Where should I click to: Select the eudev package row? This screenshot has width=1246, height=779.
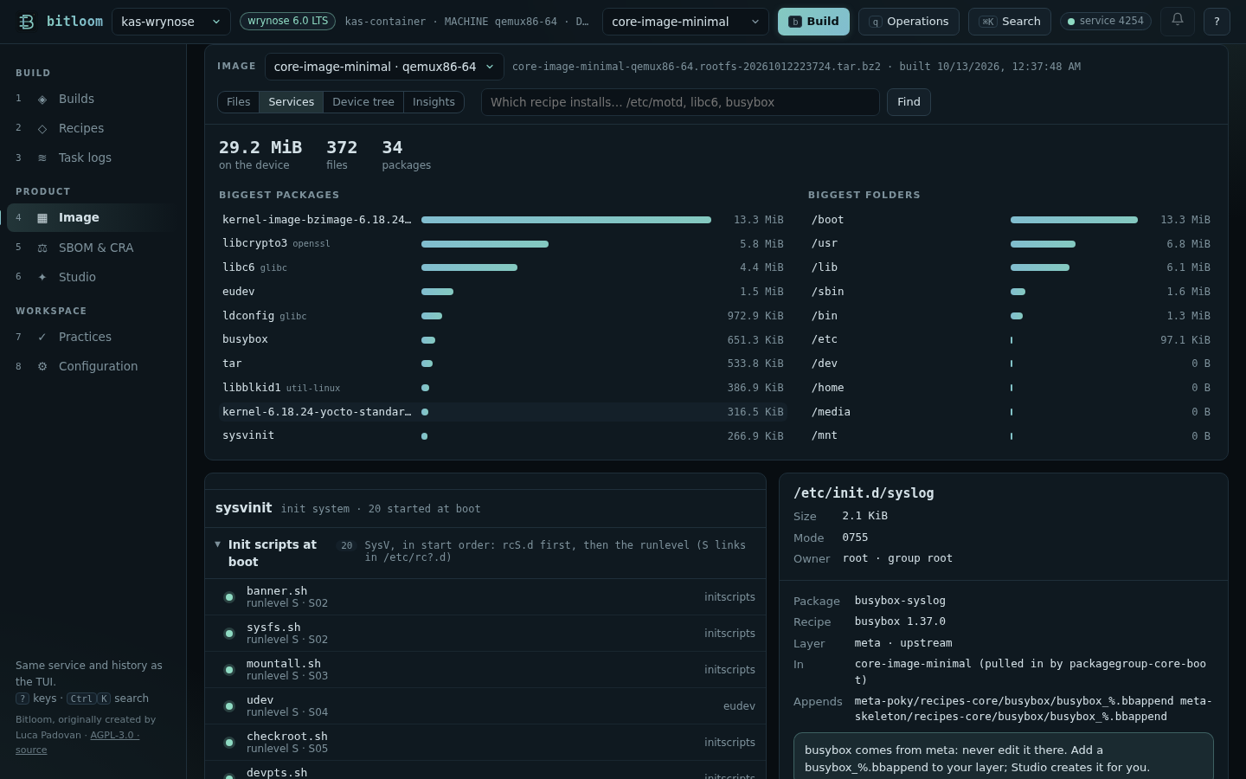503,292
